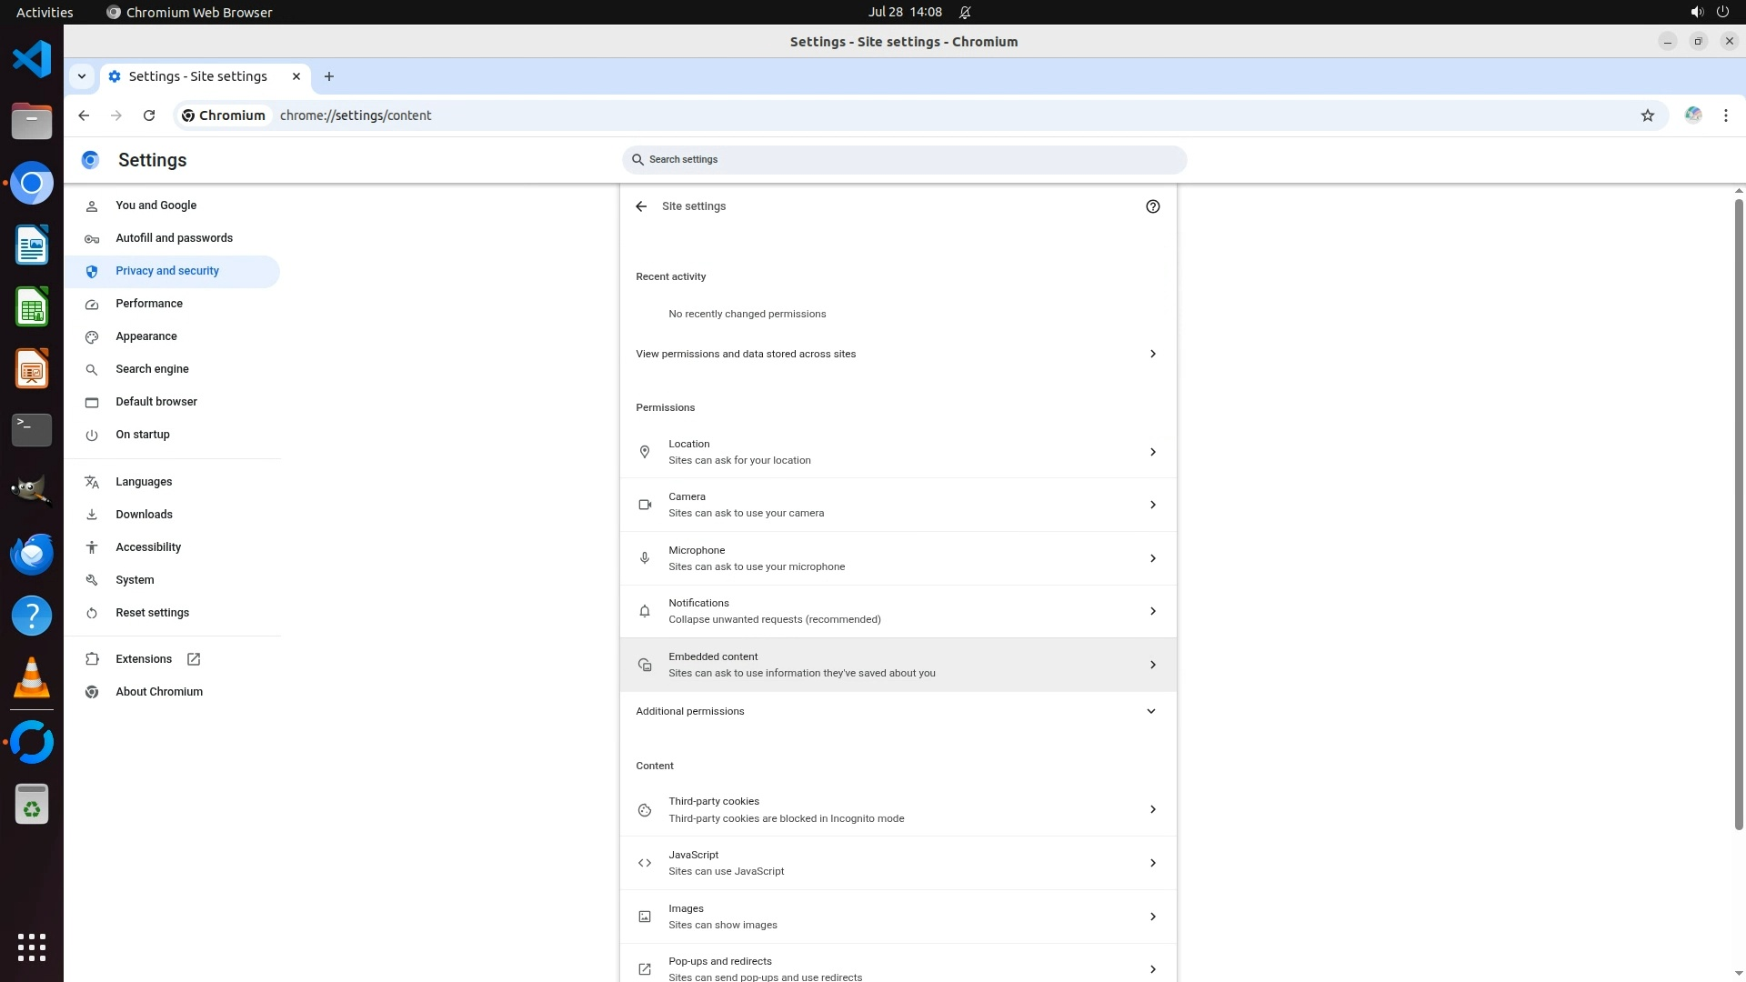Open Third-party cookies settings
The width and height of the screenshot is (1746, 982).
tap(897, 809)
